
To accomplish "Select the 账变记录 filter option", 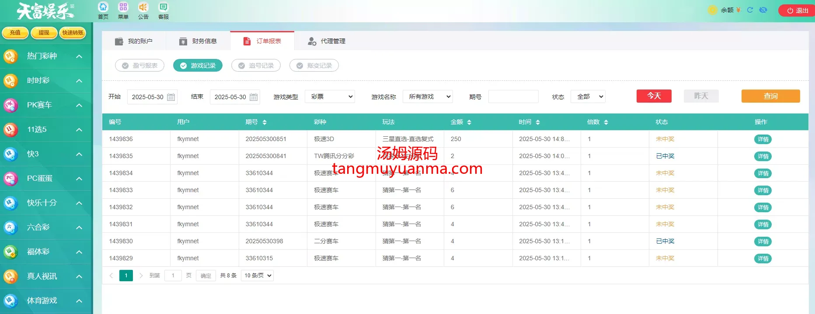I will click(x=314, y=66).
